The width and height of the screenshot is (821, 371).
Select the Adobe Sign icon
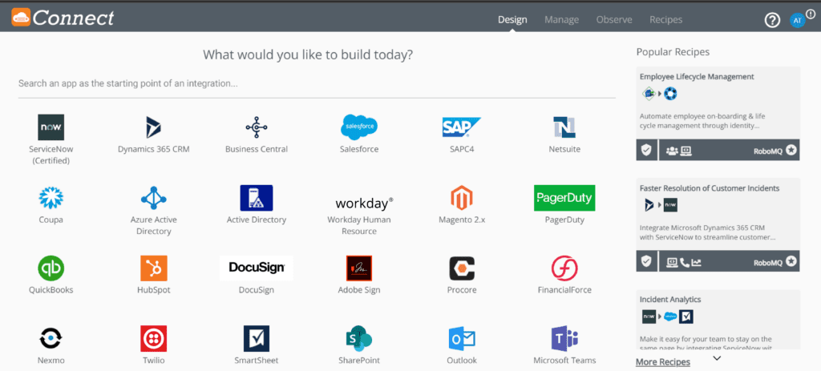(x=359, y=268)
